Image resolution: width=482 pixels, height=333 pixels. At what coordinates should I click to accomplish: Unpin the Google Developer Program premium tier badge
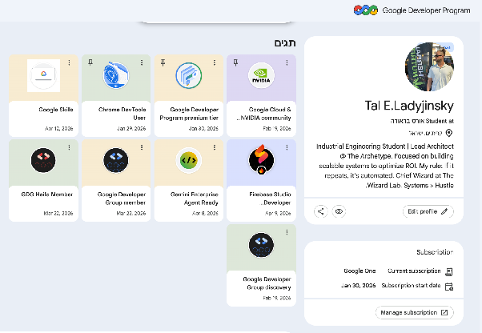pyautogui.click(x=163, y=62)
